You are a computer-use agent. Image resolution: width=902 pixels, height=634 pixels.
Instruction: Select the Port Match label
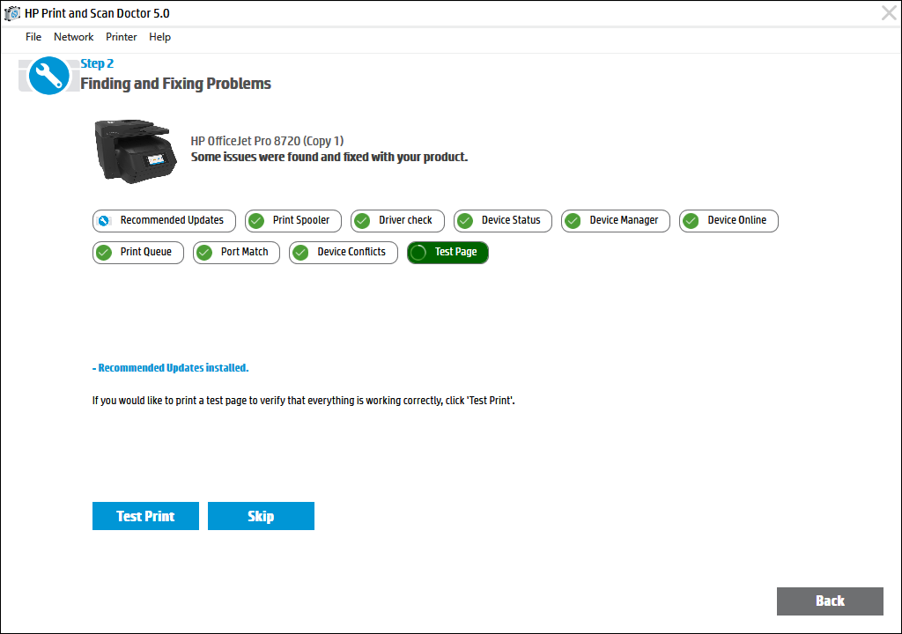pyautogui.click(x=245, y=252)
